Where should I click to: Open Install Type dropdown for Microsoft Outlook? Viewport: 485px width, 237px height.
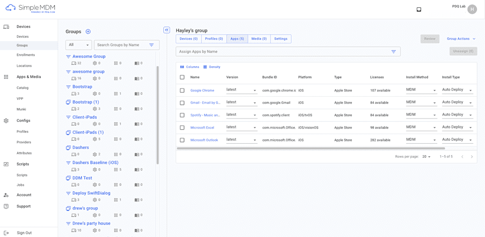(x=457, y=140)
